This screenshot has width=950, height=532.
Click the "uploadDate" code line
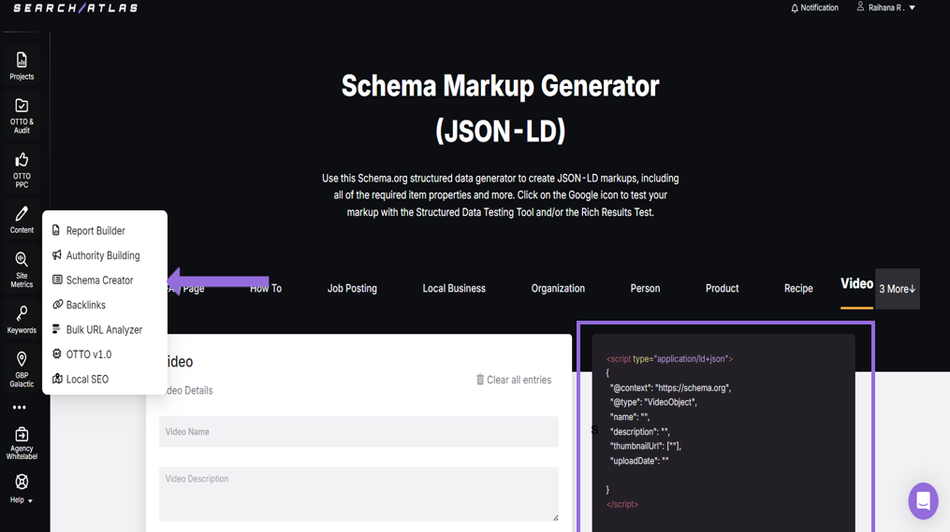(x=639, y=461)
